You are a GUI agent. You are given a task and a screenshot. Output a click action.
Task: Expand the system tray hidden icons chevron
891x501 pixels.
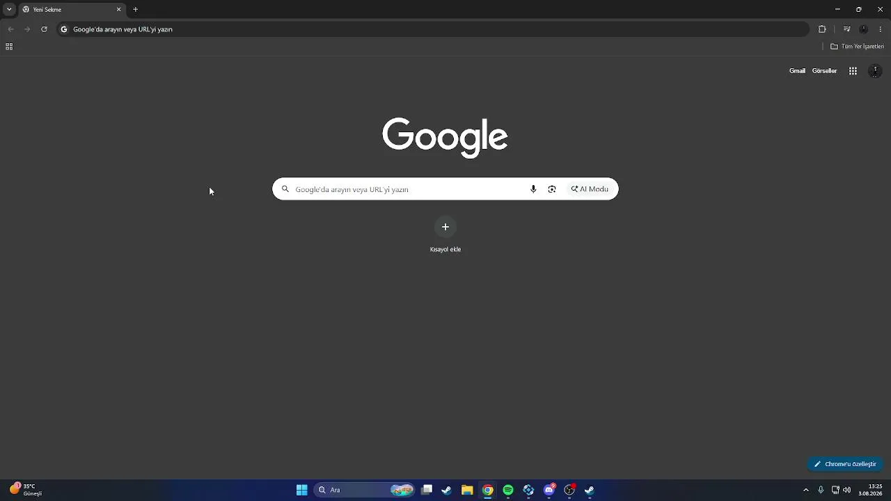(x=806, y=490)
